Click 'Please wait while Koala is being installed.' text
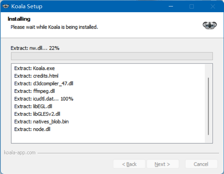The height and width of the screenshot is (174, 224). click(x=54, y=27)
